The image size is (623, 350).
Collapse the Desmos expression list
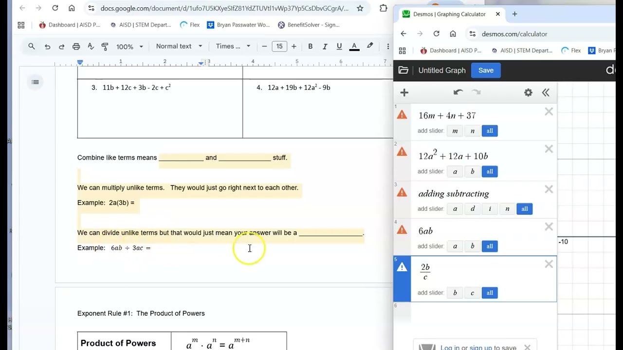(x=546, y=92)
